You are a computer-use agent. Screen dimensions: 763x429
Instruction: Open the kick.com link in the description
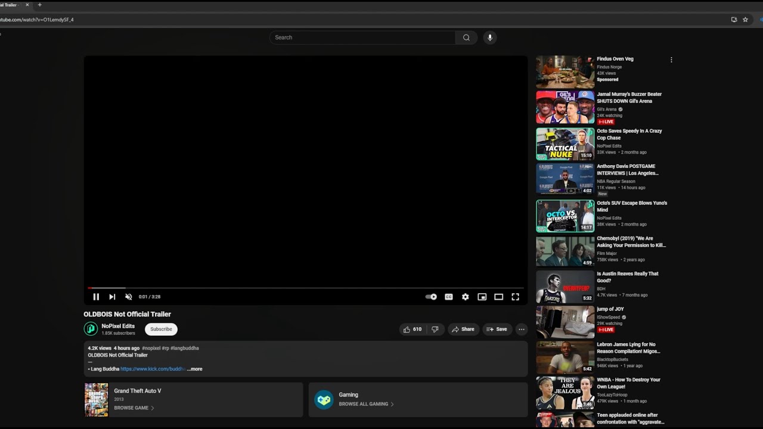coord(153,369)
